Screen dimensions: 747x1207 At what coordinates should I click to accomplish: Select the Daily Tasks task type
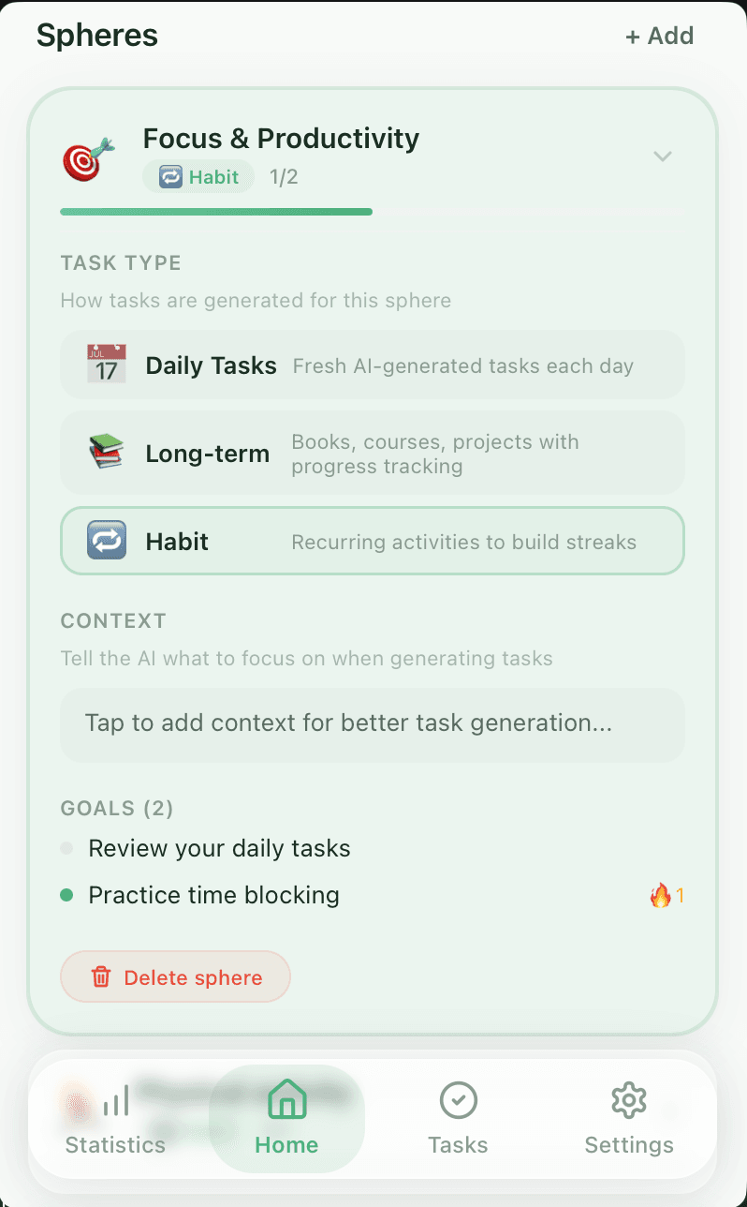click(x=373, y=365)
